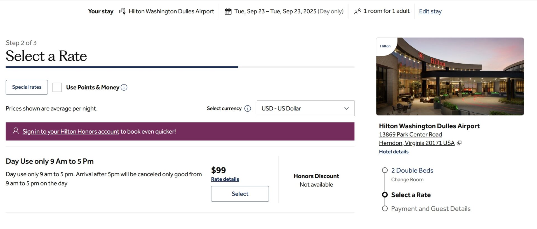Open the Select currency info tooltip
Viewport: 537px width, 229px height.
[248, 109]
